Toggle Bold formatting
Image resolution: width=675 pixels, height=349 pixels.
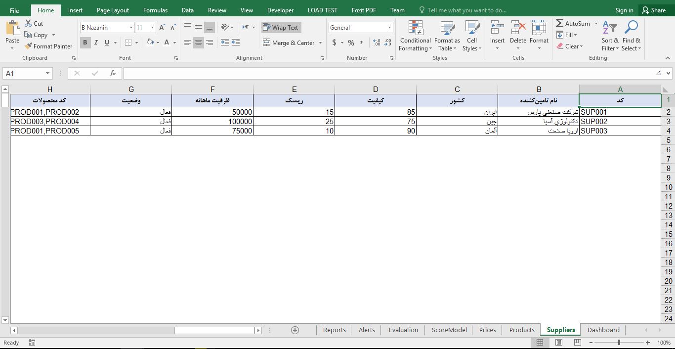(85, 43)
